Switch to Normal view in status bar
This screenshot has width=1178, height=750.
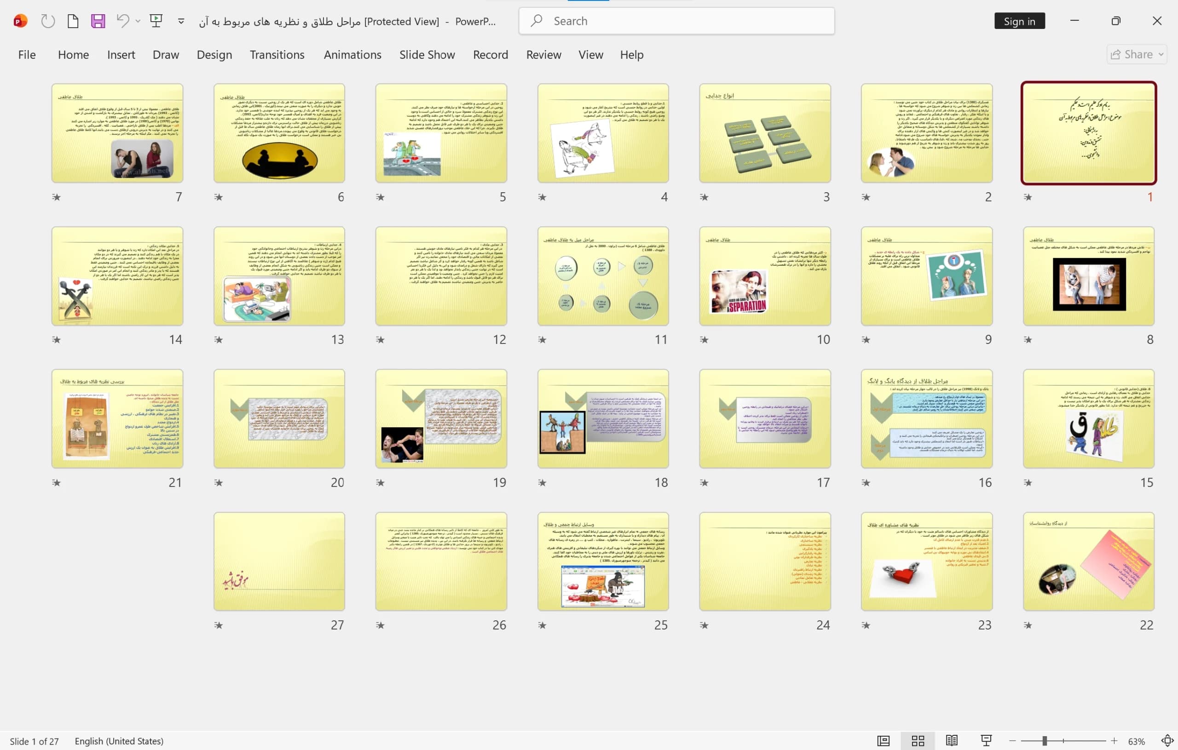pos(883,741)
